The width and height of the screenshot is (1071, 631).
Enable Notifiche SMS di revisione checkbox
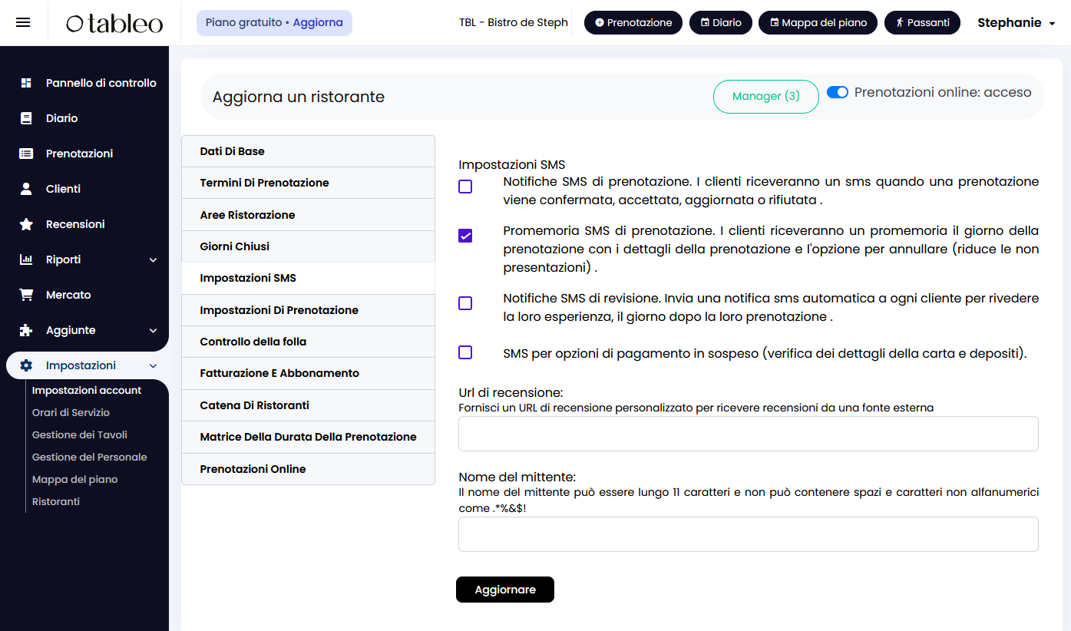point(465,303)
